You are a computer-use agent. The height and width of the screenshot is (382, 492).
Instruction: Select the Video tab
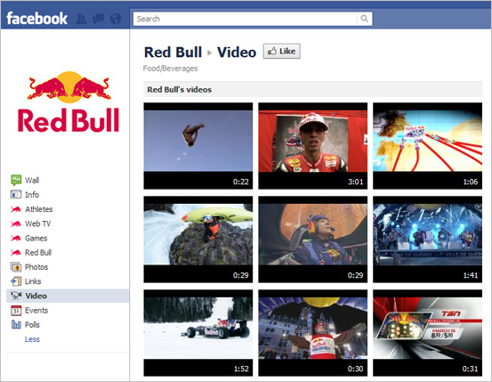[x=68, y=296]
